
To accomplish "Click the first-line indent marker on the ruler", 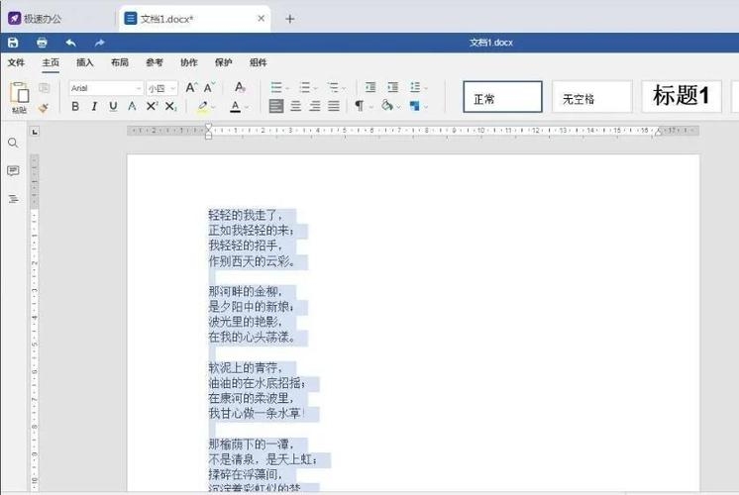I will click(x=208, y=127).
